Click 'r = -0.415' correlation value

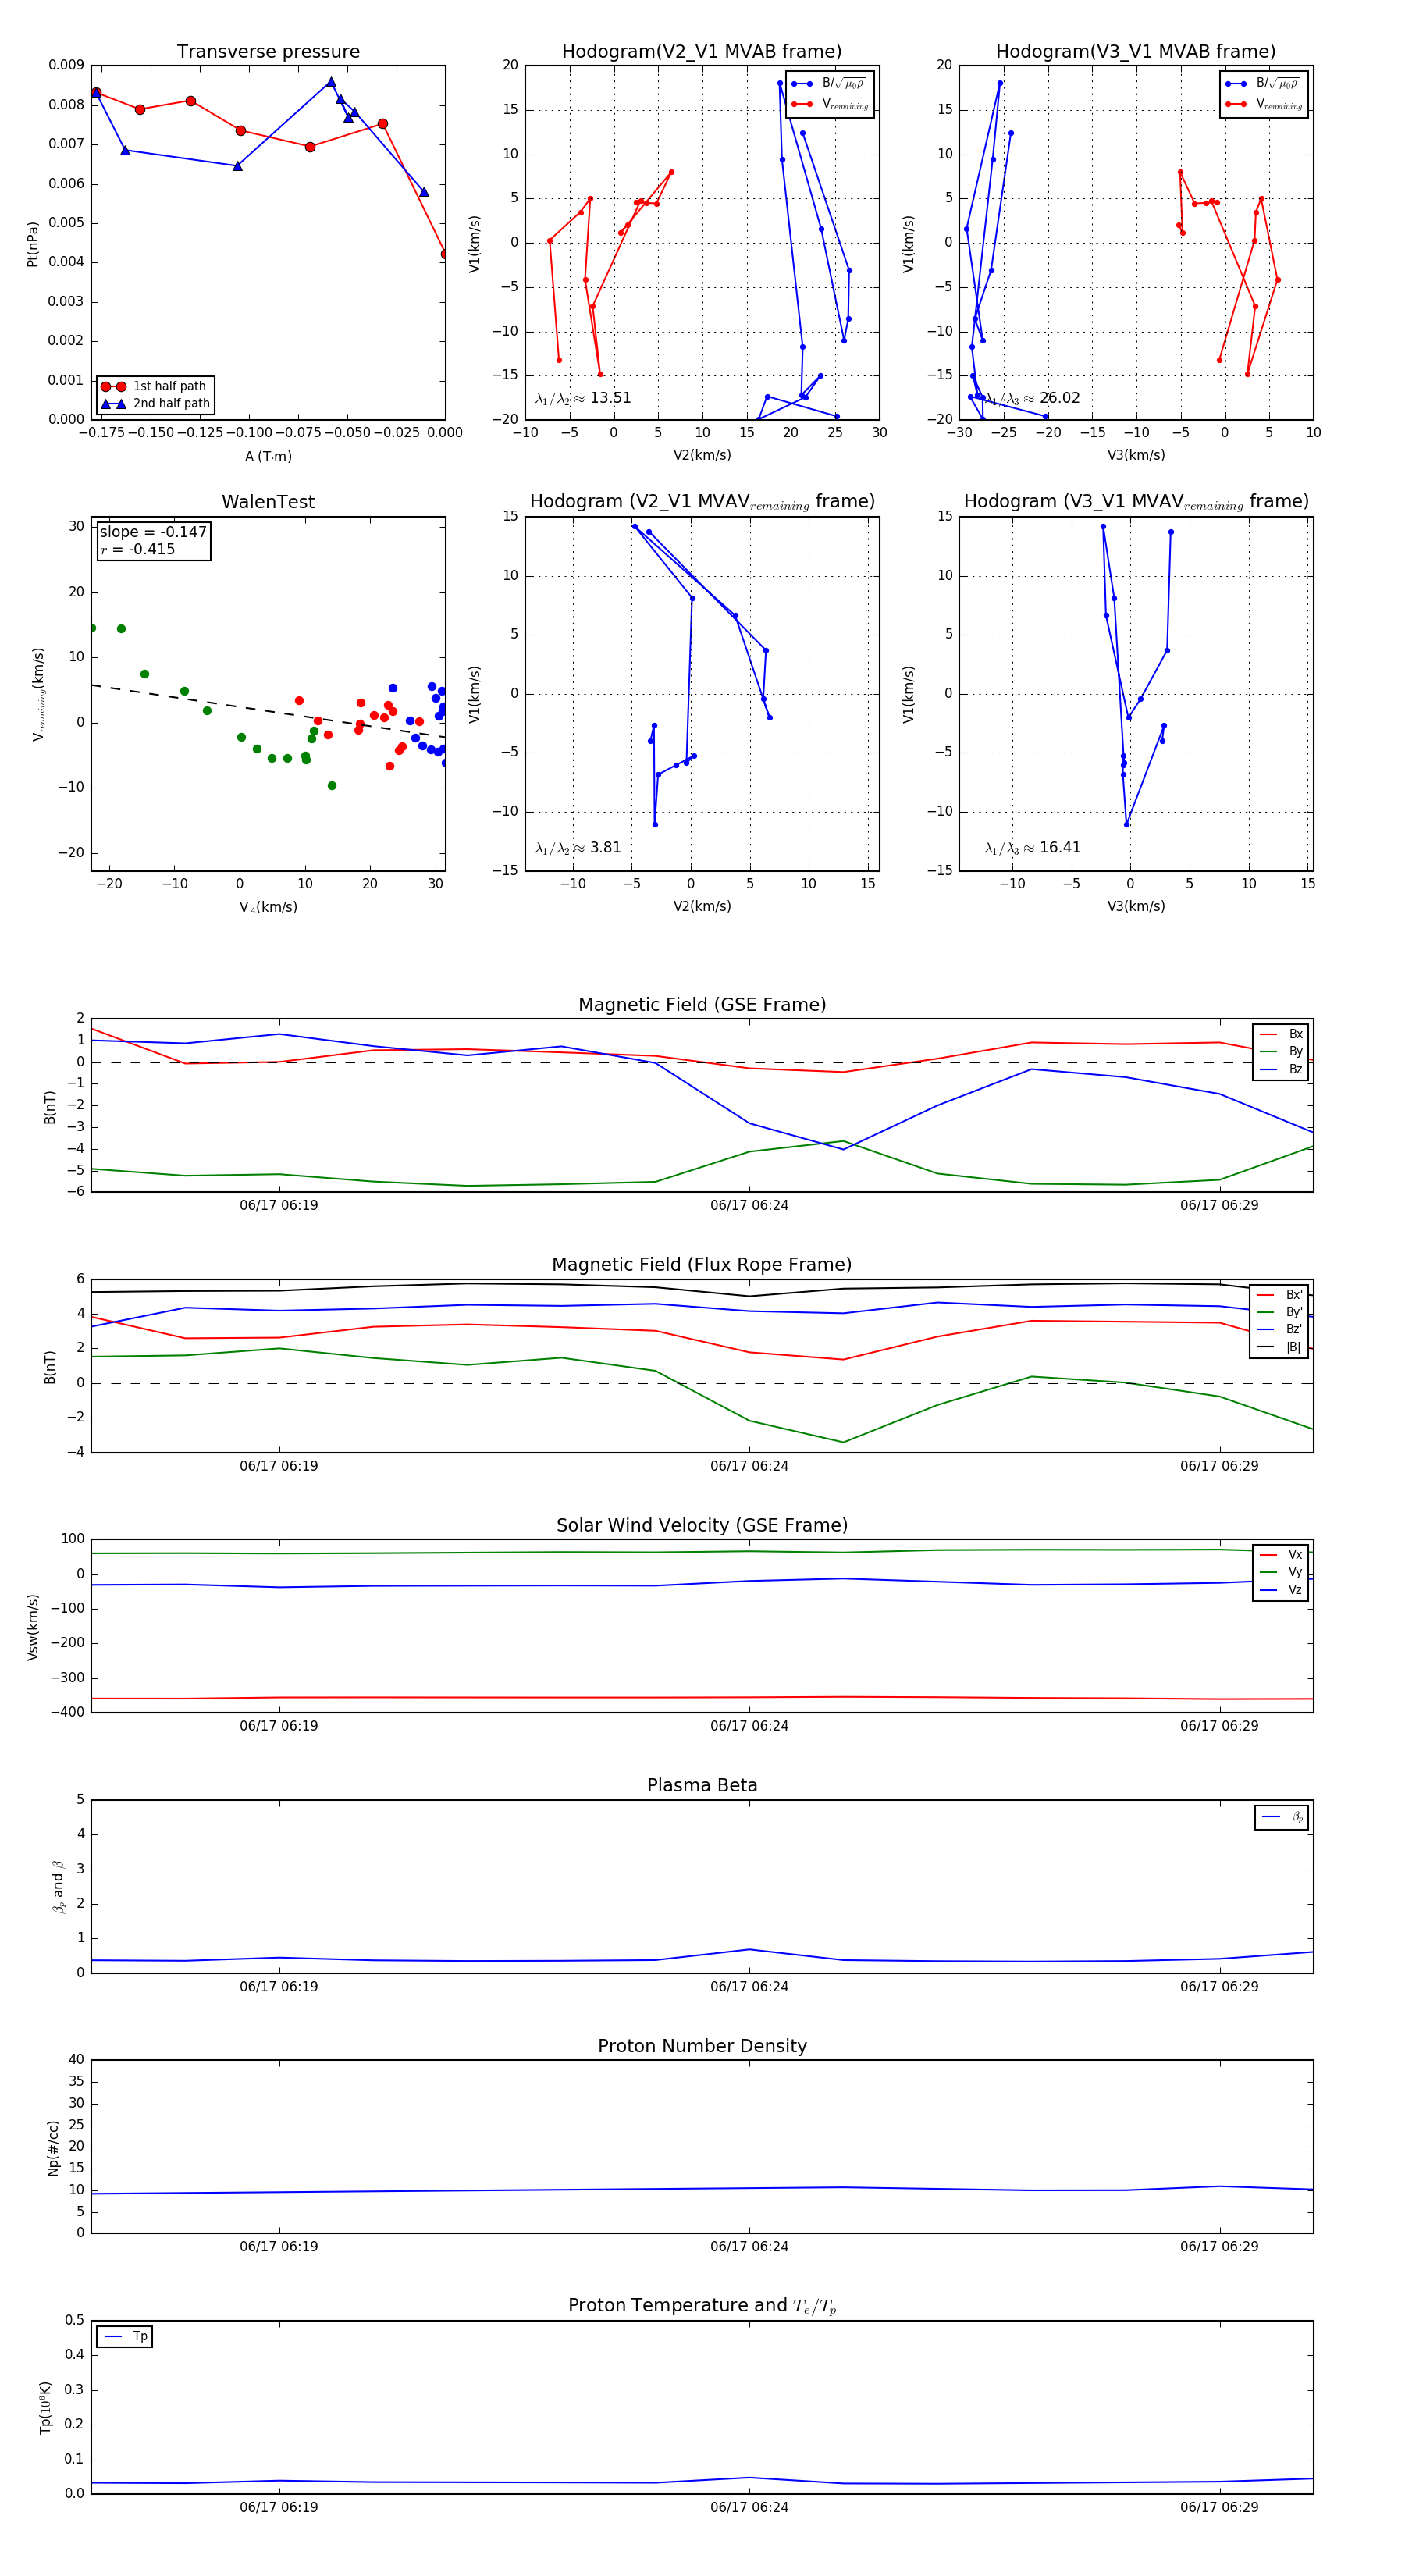point(137,549)
